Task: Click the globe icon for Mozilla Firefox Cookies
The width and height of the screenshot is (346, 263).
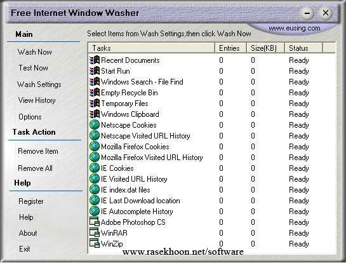Action: [95, 146]
